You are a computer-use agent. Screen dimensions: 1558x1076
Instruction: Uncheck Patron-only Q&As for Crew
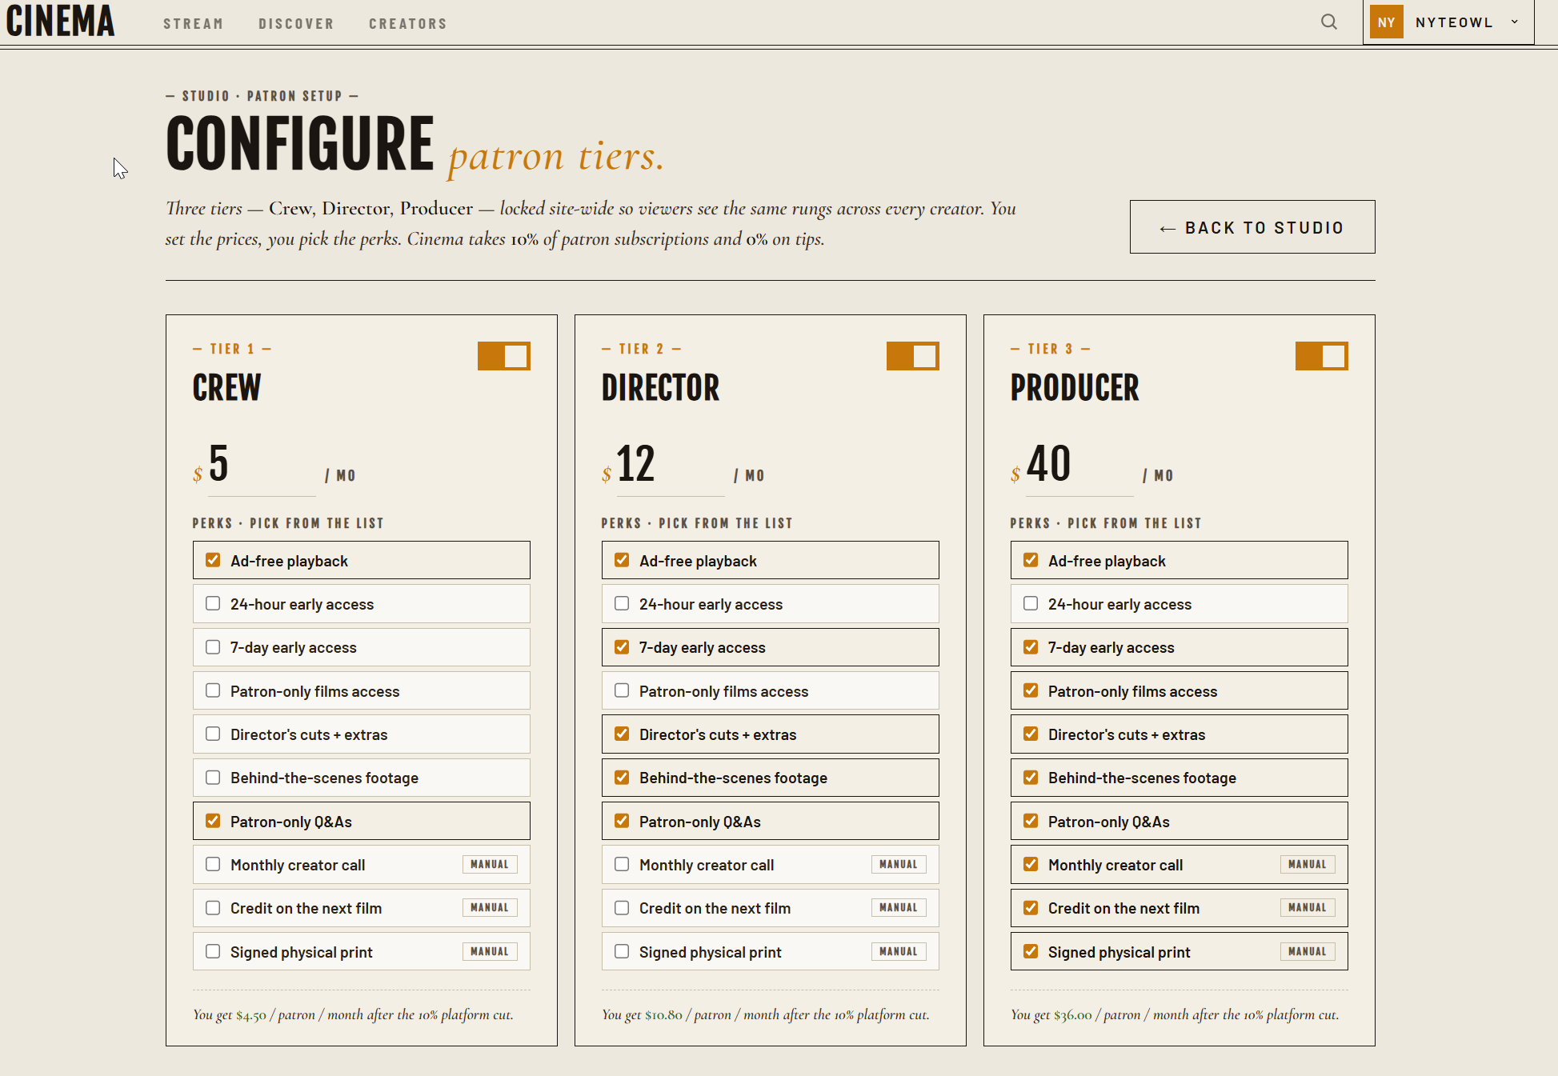213,821
